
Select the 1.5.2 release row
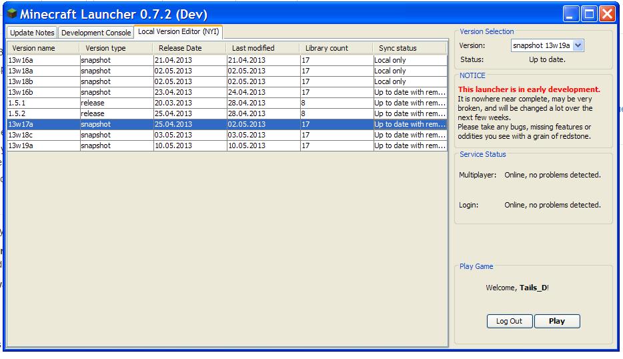[43, 113]
